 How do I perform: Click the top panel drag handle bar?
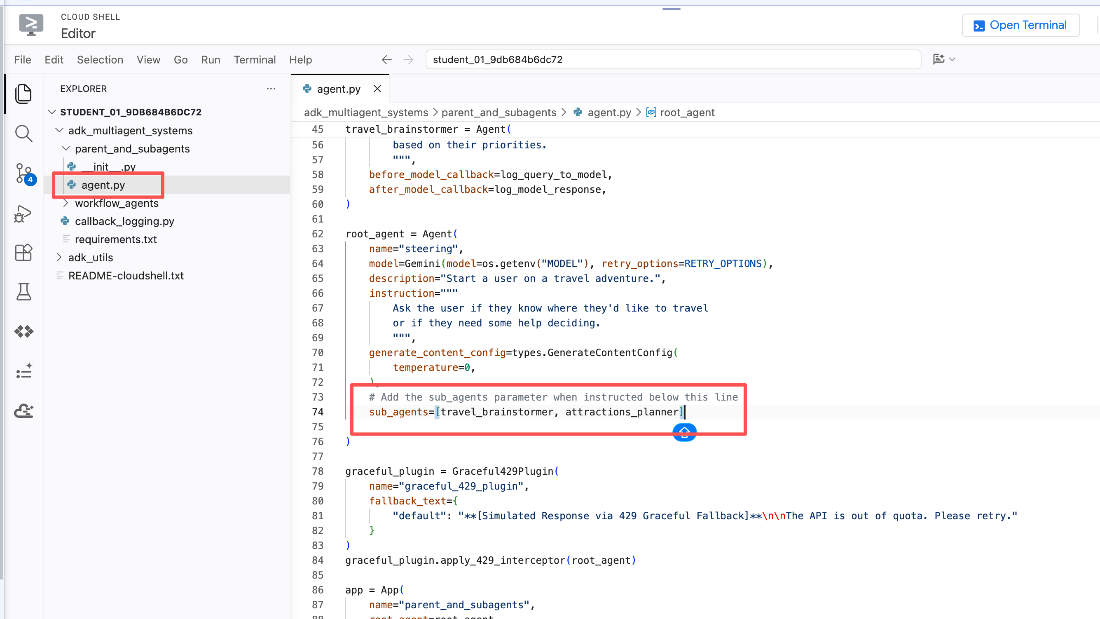coord(671,9)
